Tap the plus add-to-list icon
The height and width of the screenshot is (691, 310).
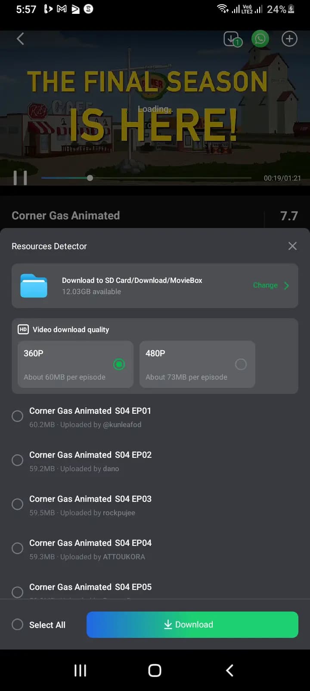point(289,39)
